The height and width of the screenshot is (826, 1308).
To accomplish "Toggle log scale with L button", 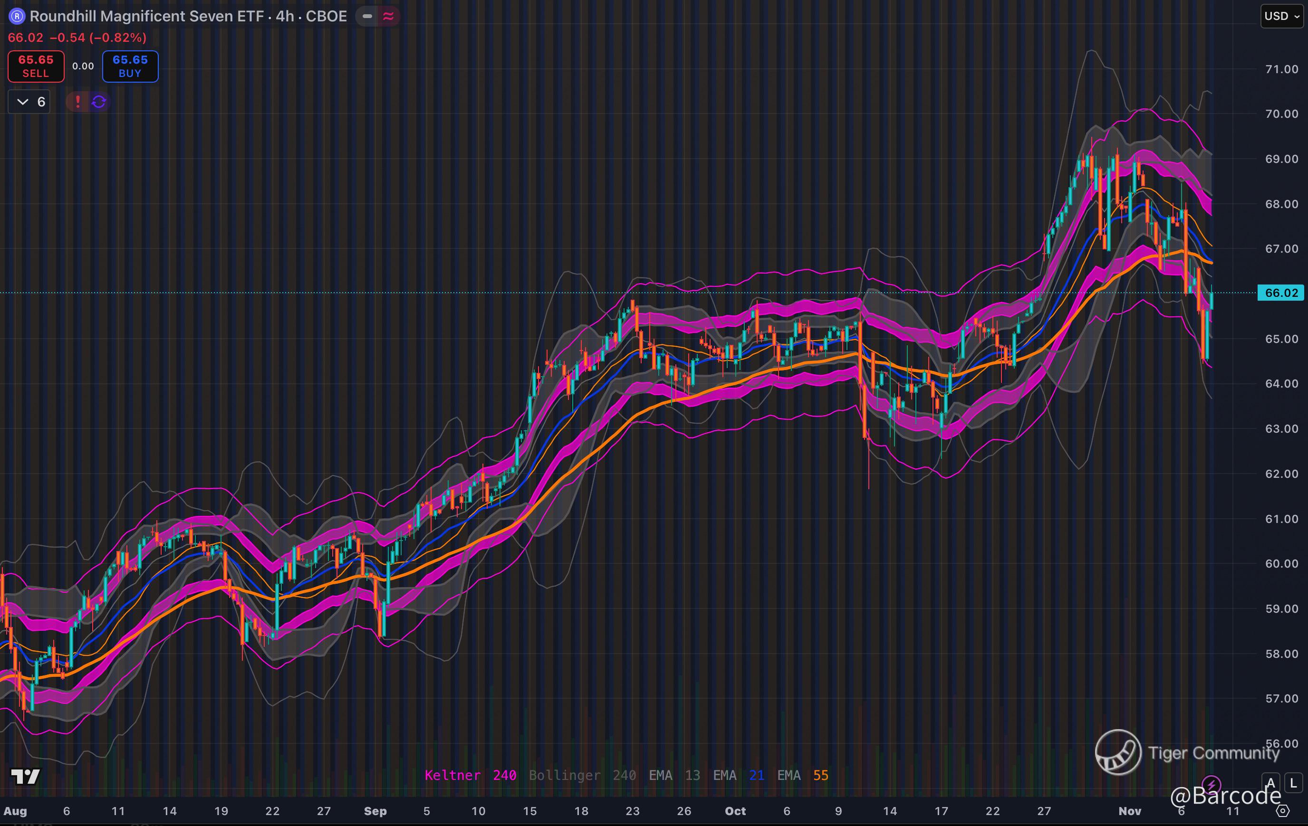I will [x=1293, y=783].
